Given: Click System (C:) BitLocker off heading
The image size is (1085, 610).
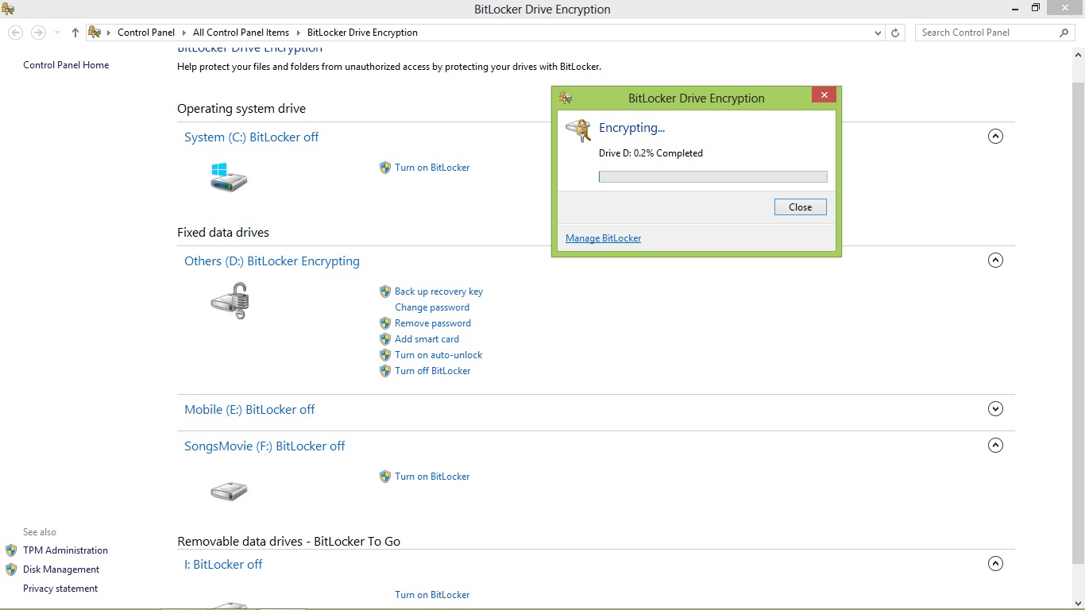Looking at the screenshot, I should pos(251,137).
